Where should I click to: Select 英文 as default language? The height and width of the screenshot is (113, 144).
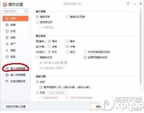pyautogui.click(x=67, y=52)
